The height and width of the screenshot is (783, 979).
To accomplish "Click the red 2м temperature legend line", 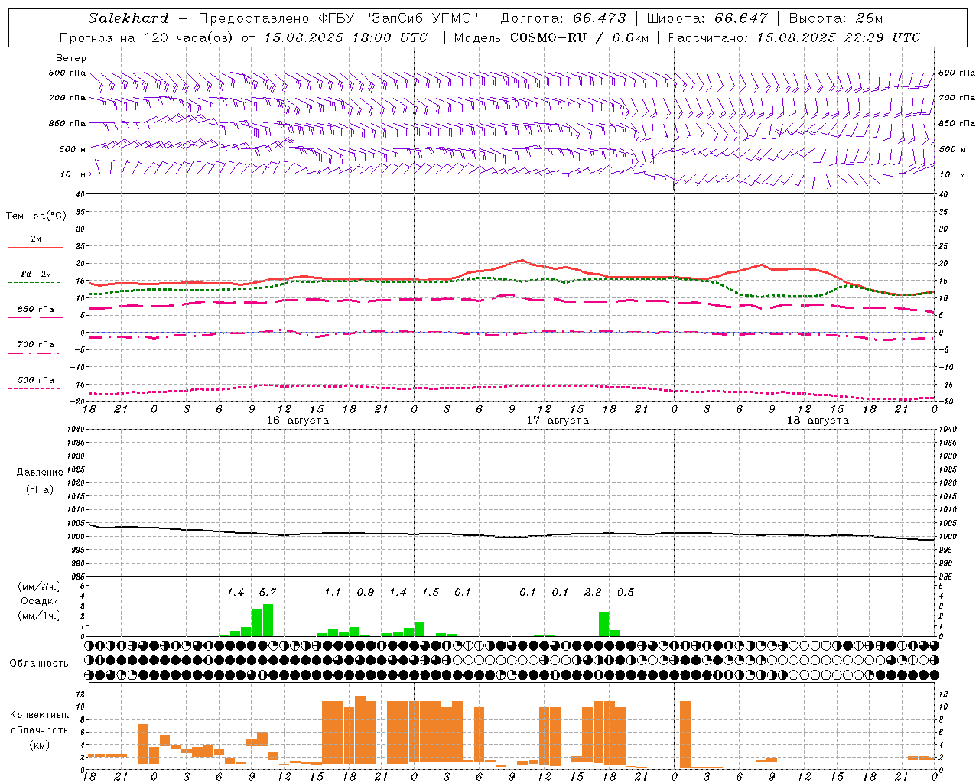I will coord(35,247).
